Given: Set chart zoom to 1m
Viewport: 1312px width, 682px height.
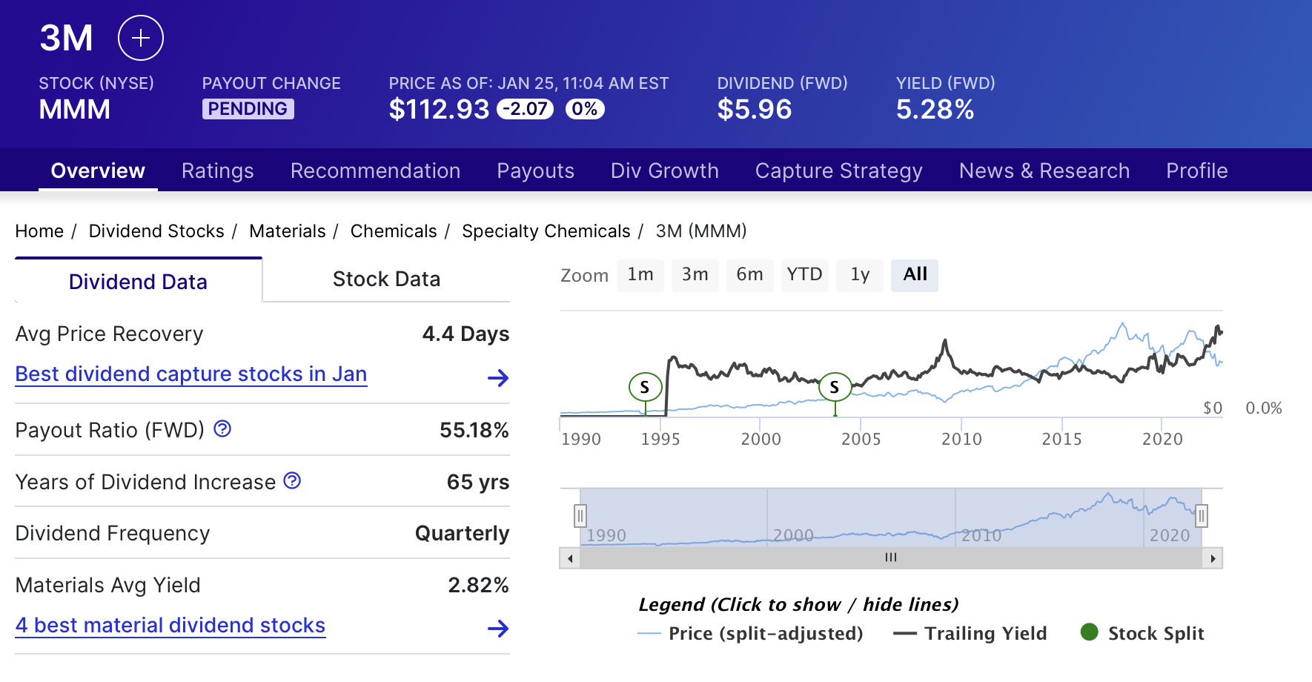Looking at the screenshot, I should (640, 275).
